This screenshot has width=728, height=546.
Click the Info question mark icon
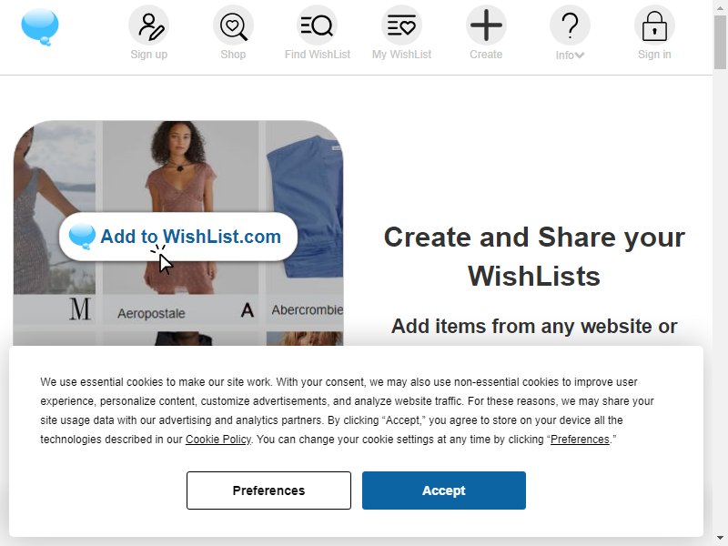pos(571,25)
